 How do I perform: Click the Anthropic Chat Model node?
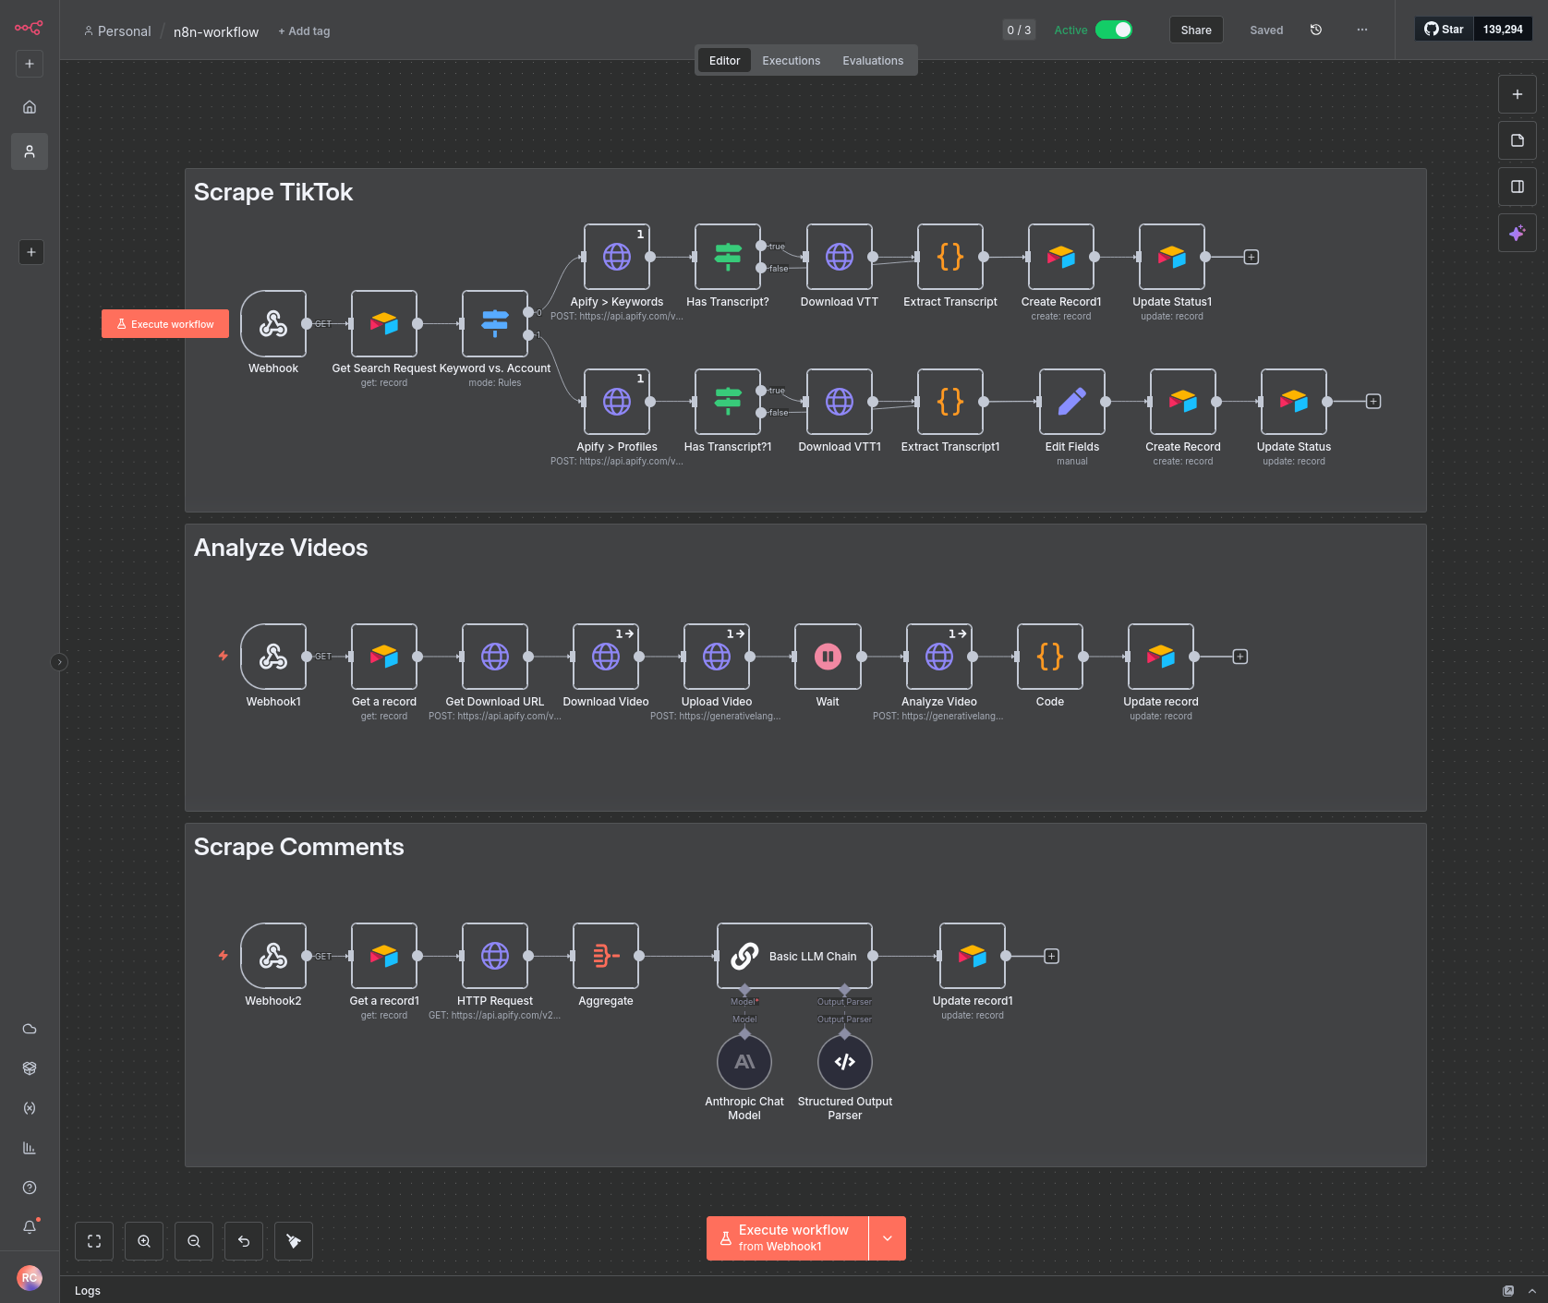point(744,1061)
